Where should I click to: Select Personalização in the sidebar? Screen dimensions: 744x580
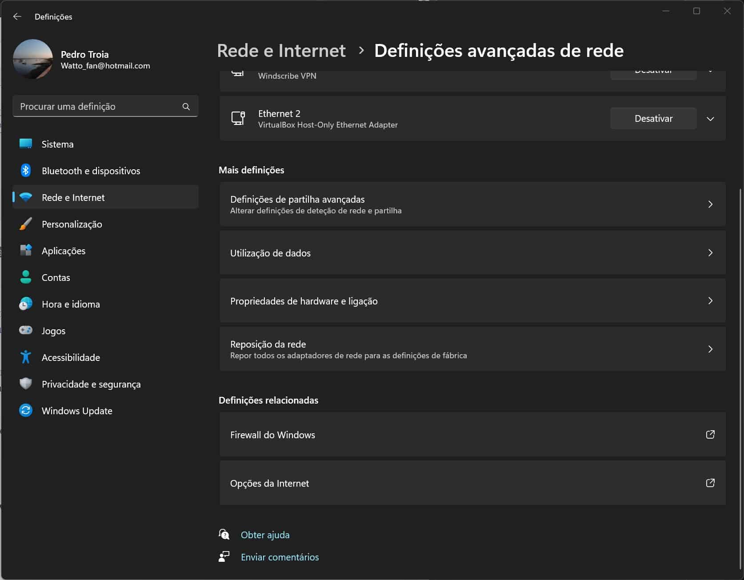click(72, 224)
